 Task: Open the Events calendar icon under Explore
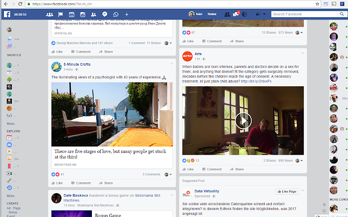coord(9,138)
